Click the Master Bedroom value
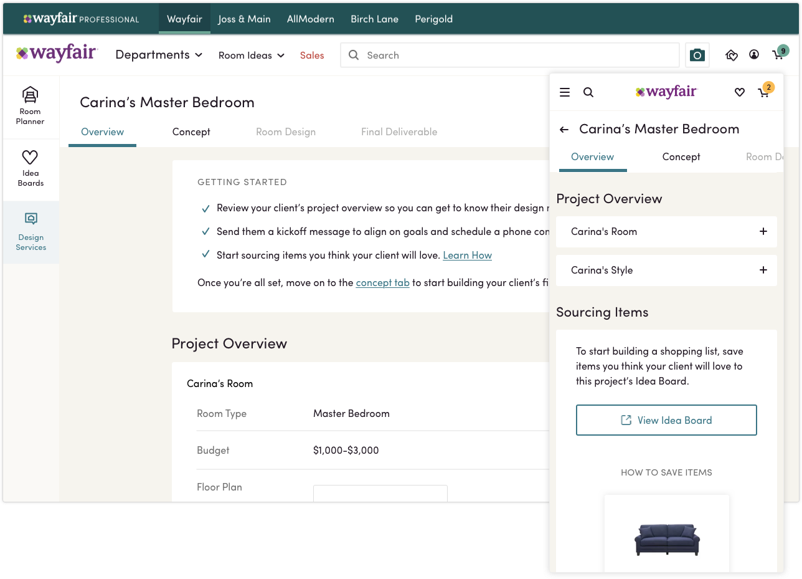The height and width of the screenshot is (579, 802). [x=351, y=414]
